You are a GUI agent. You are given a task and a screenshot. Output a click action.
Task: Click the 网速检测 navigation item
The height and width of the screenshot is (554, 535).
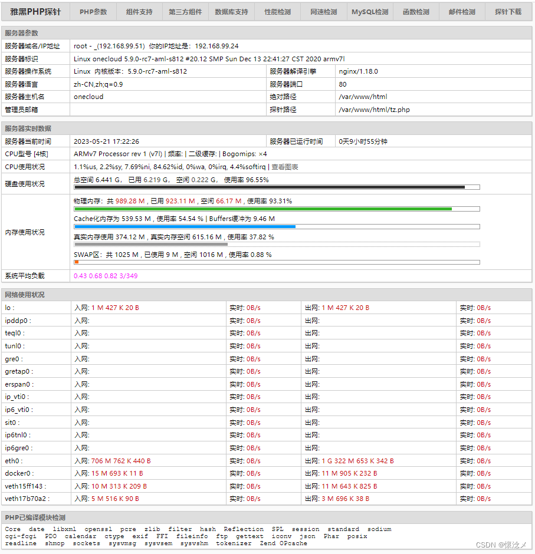click(x=323, y=12)
